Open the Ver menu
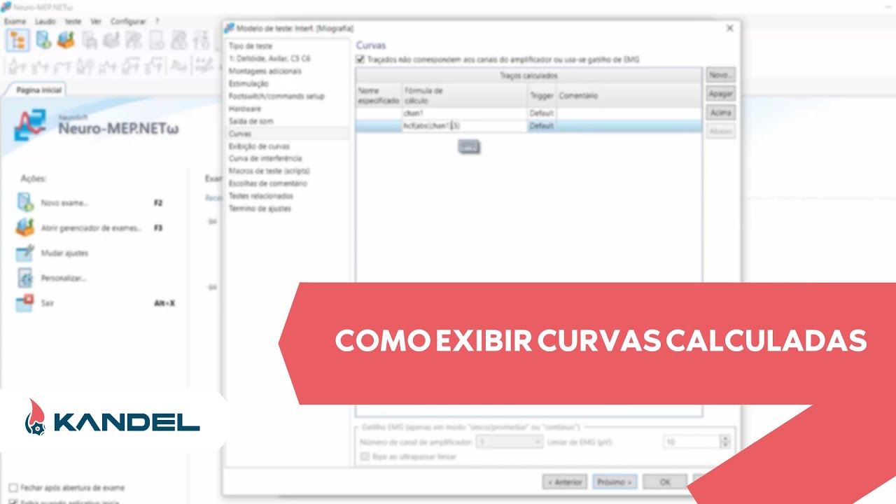The height and width of the screenshot is (504, 896). [x=96, y=22]
